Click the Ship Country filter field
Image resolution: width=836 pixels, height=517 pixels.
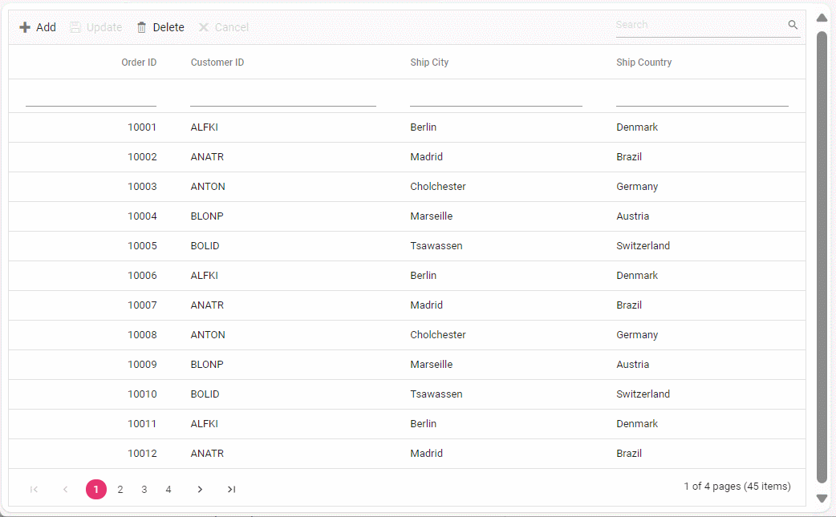(x=702, y=97)
